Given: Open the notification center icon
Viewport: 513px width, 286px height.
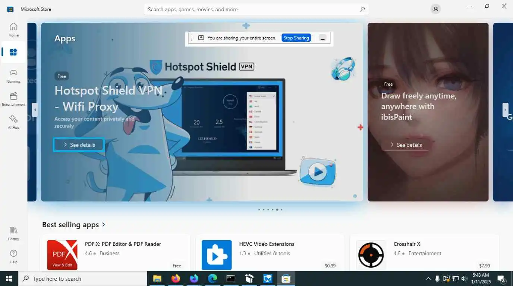Looking at the screenshot, I should [501, 279].
